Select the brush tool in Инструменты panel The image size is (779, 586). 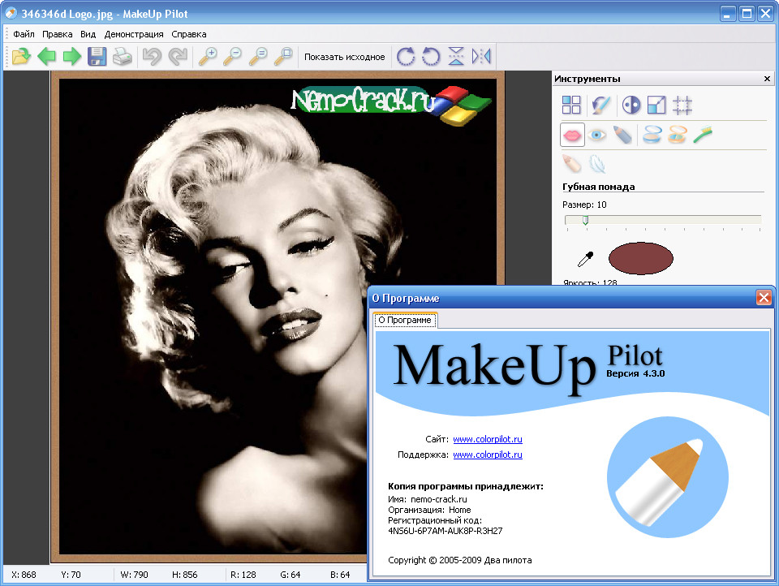click(600, 105)
